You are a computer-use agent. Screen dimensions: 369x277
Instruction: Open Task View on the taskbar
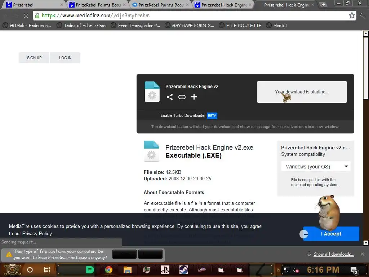47,270
